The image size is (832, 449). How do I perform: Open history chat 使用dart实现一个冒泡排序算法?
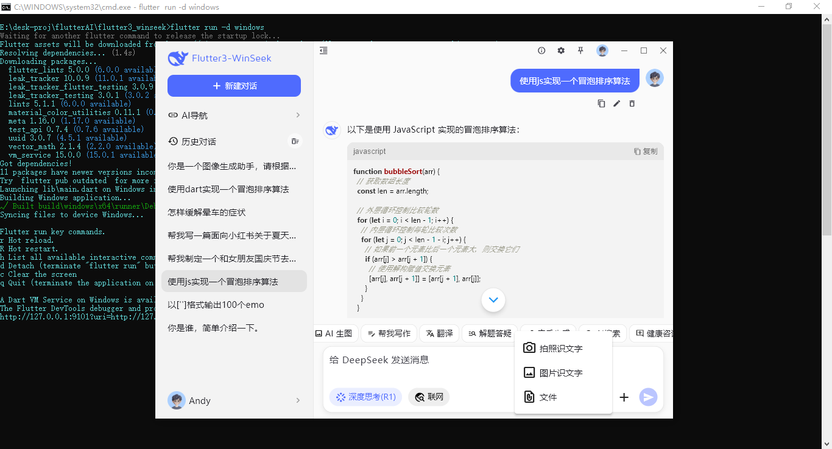pos(234,189)
